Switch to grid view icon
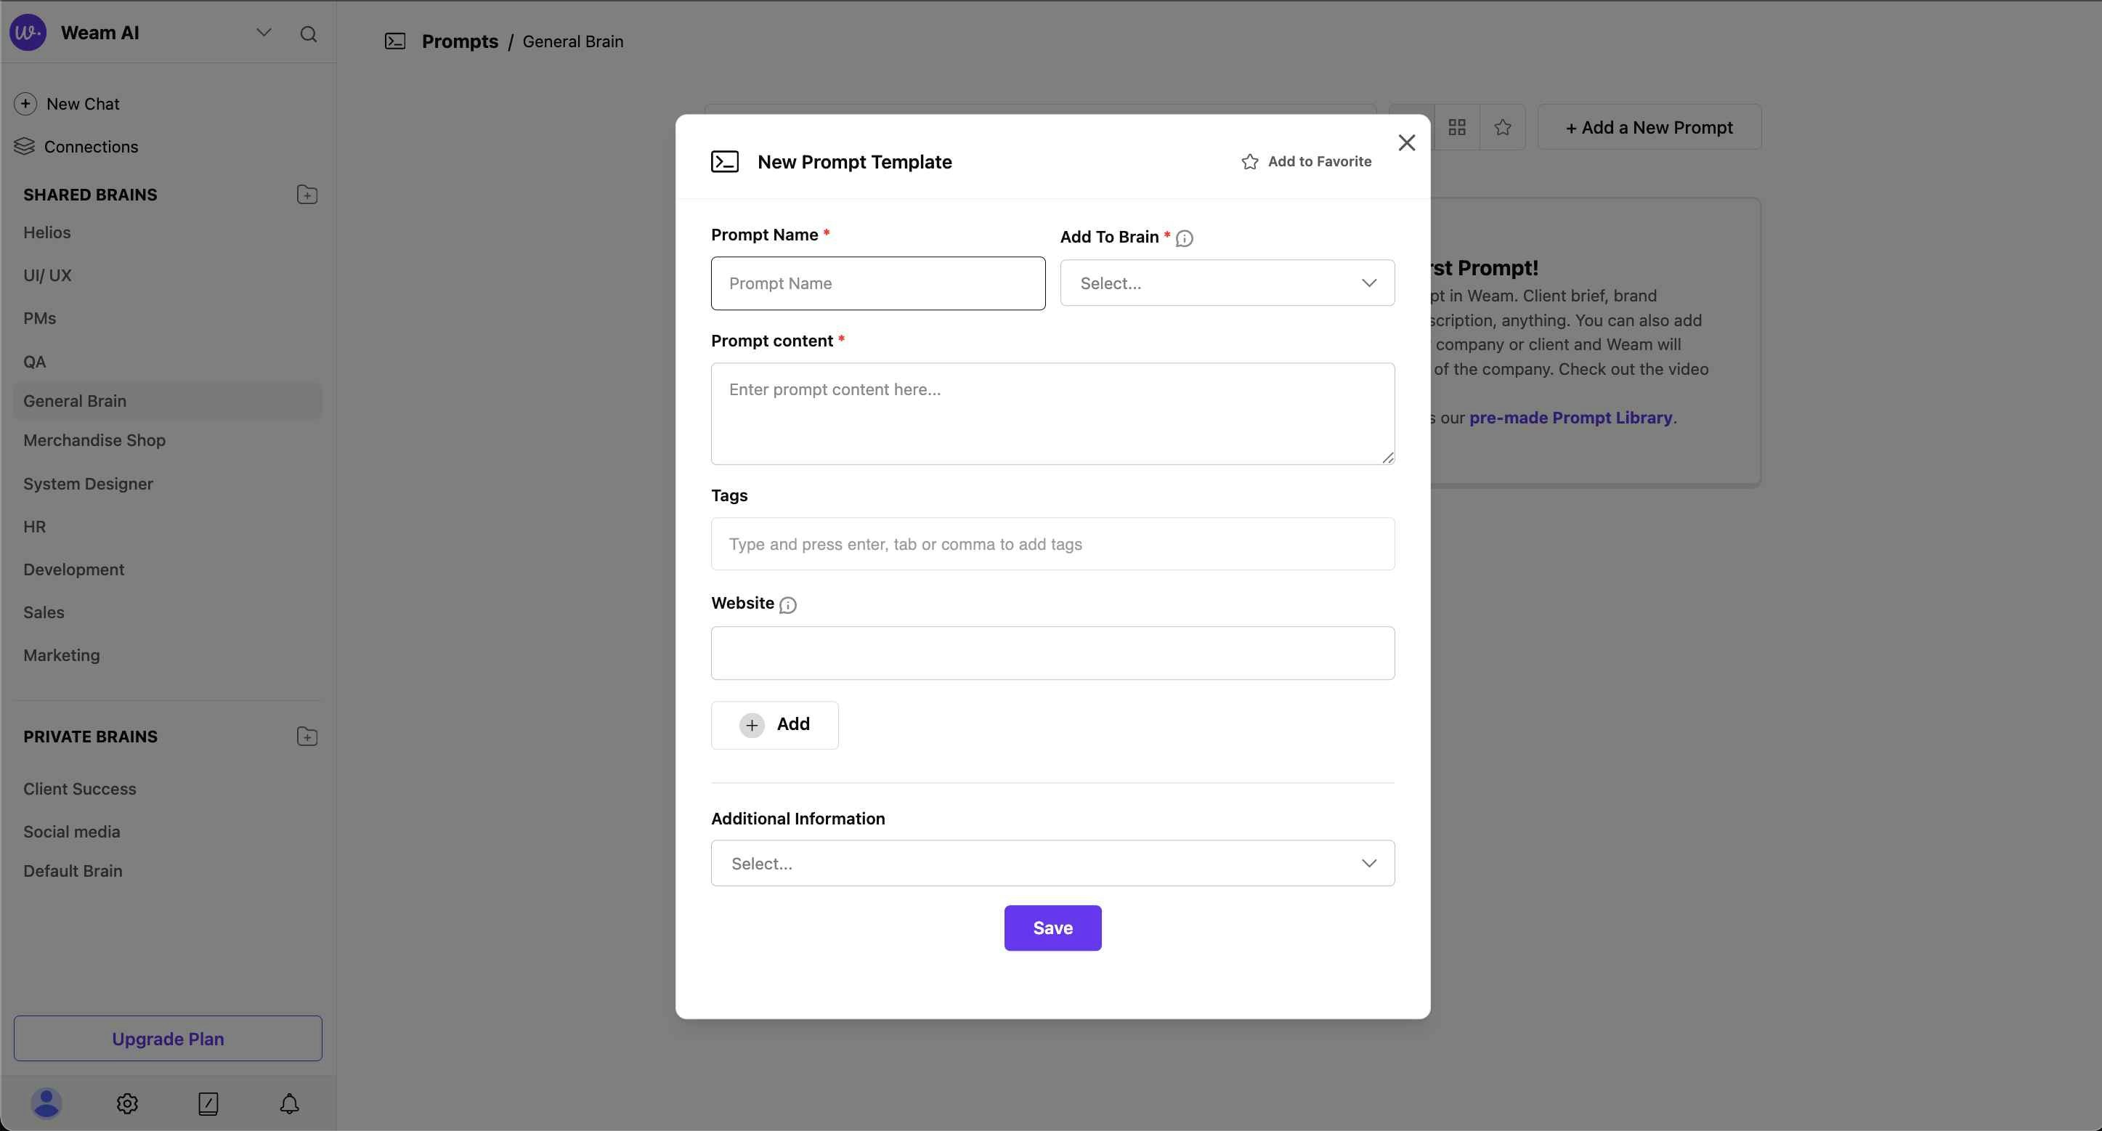 [x=1456, y=127]
